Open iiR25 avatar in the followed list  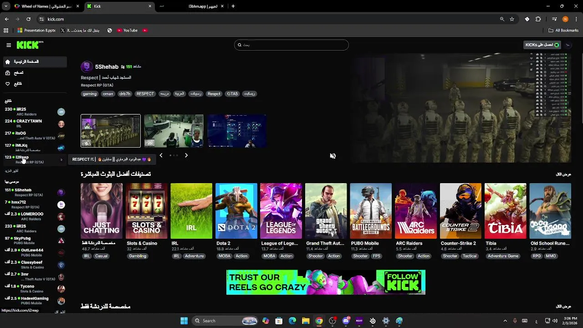61,112
